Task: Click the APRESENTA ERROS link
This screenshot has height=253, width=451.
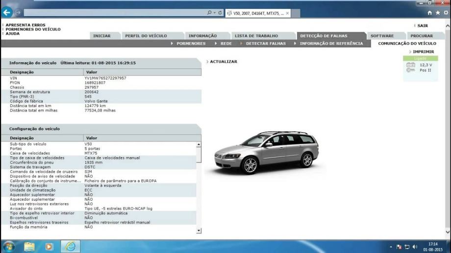Action: (x=25, y=25)
